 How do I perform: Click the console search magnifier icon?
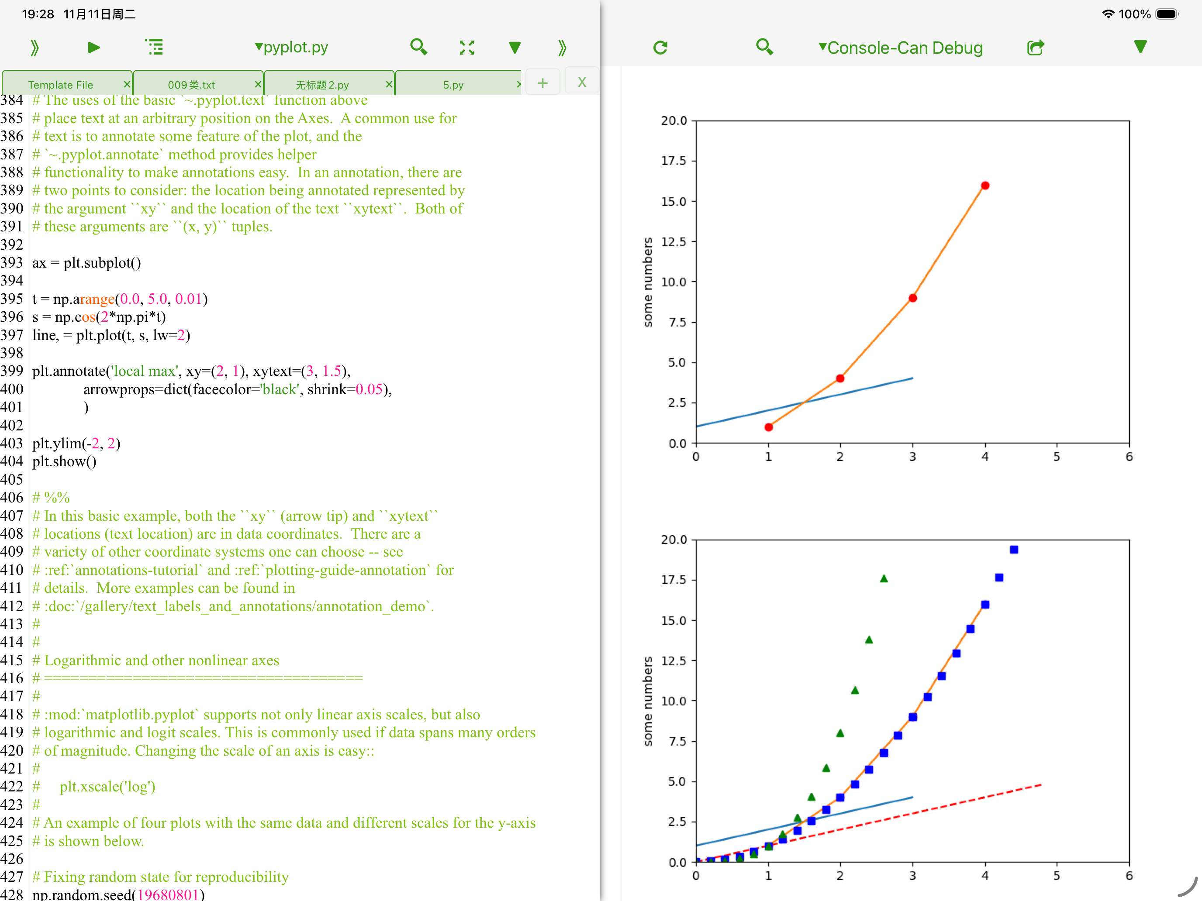tap(764, 48)
